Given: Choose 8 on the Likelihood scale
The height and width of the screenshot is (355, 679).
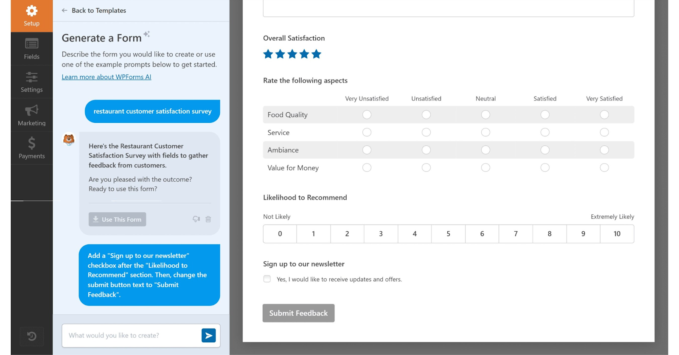Looking at the screenshot, I should click(x=549, y=234).
